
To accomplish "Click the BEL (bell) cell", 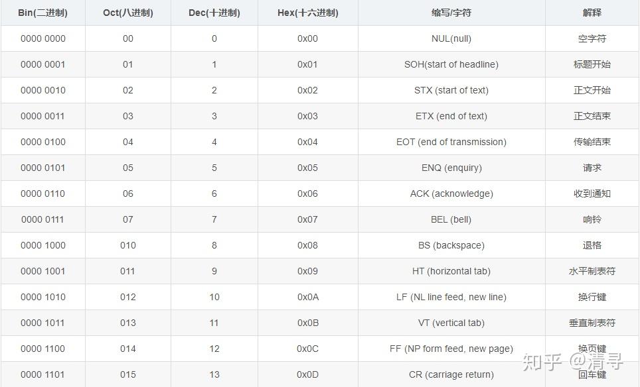I will point(451,219).
